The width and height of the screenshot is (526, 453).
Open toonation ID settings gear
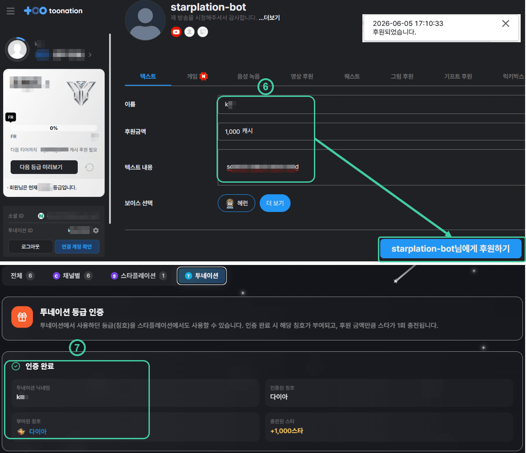96,230
